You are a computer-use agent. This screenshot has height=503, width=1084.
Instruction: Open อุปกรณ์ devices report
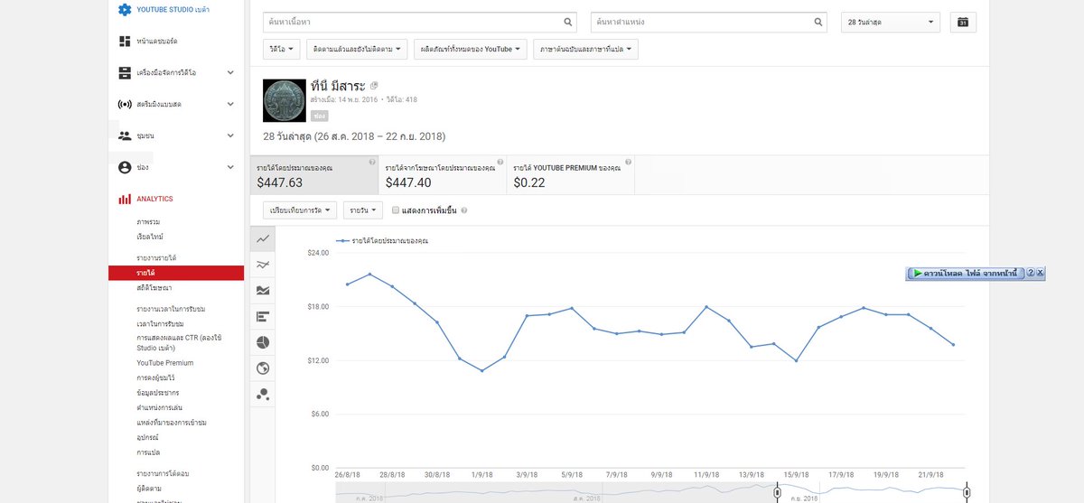click(148, 437)
